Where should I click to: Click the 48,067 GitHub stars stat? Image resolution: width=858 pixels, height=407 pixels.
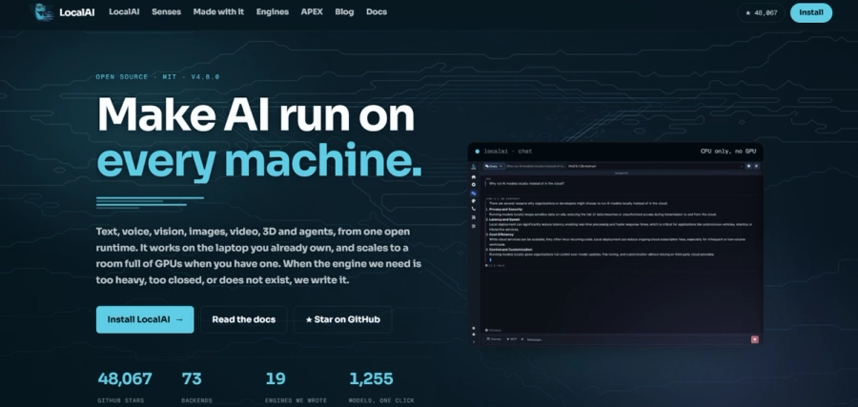point(125,387)
